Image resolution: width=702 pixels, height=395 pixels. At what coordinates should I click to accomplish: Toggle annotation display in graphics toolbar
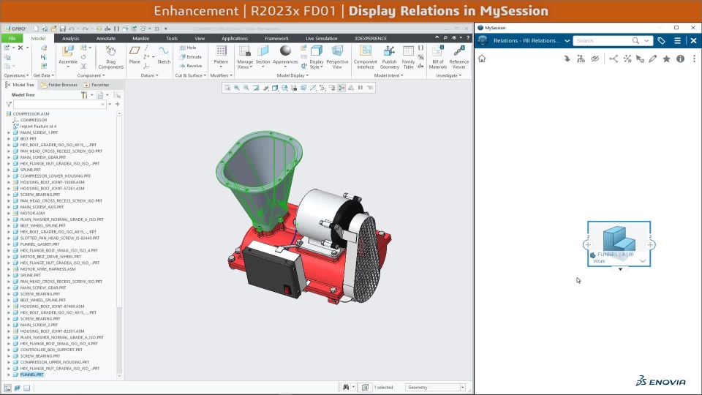pyautogui.click(x=332, y=88)
